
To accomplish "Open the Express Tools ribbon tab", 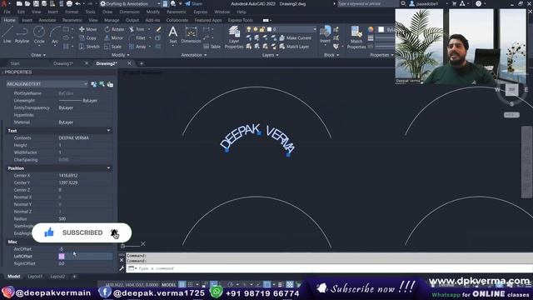I will [x=241, y=20].
